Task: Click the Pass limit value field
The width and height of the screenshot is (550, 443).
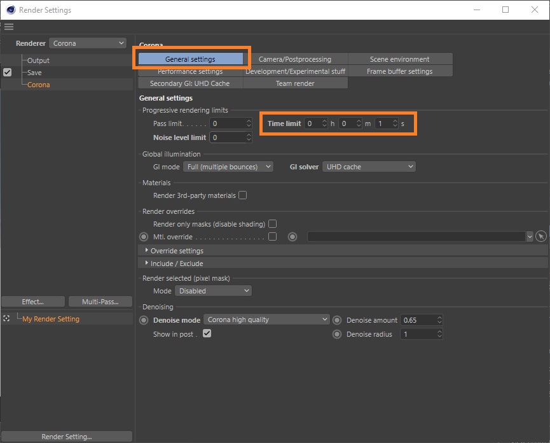Action: coord(228,123)
